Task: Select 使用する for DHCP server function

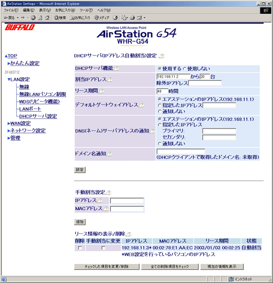Action: point(159,69)
